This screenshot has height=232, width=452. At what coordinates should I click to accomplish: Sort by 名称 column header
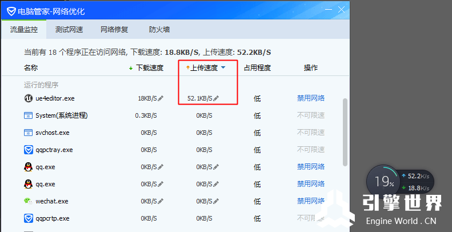click(x=31, y=68)
